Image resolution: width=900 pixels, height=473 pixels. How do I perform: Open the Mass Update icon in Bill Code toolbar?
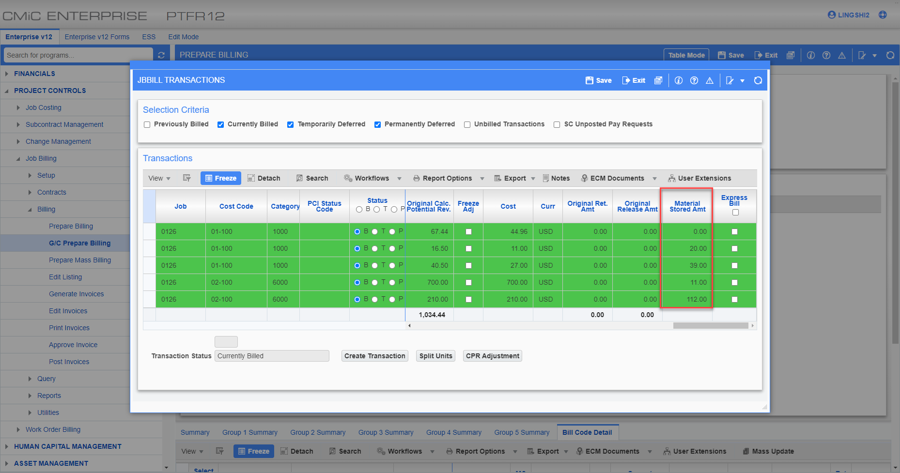(x=768, y=451)
